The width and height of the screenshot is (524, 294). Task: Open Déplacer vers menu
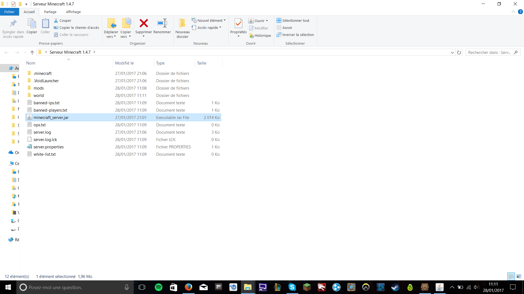click(111, 28)
